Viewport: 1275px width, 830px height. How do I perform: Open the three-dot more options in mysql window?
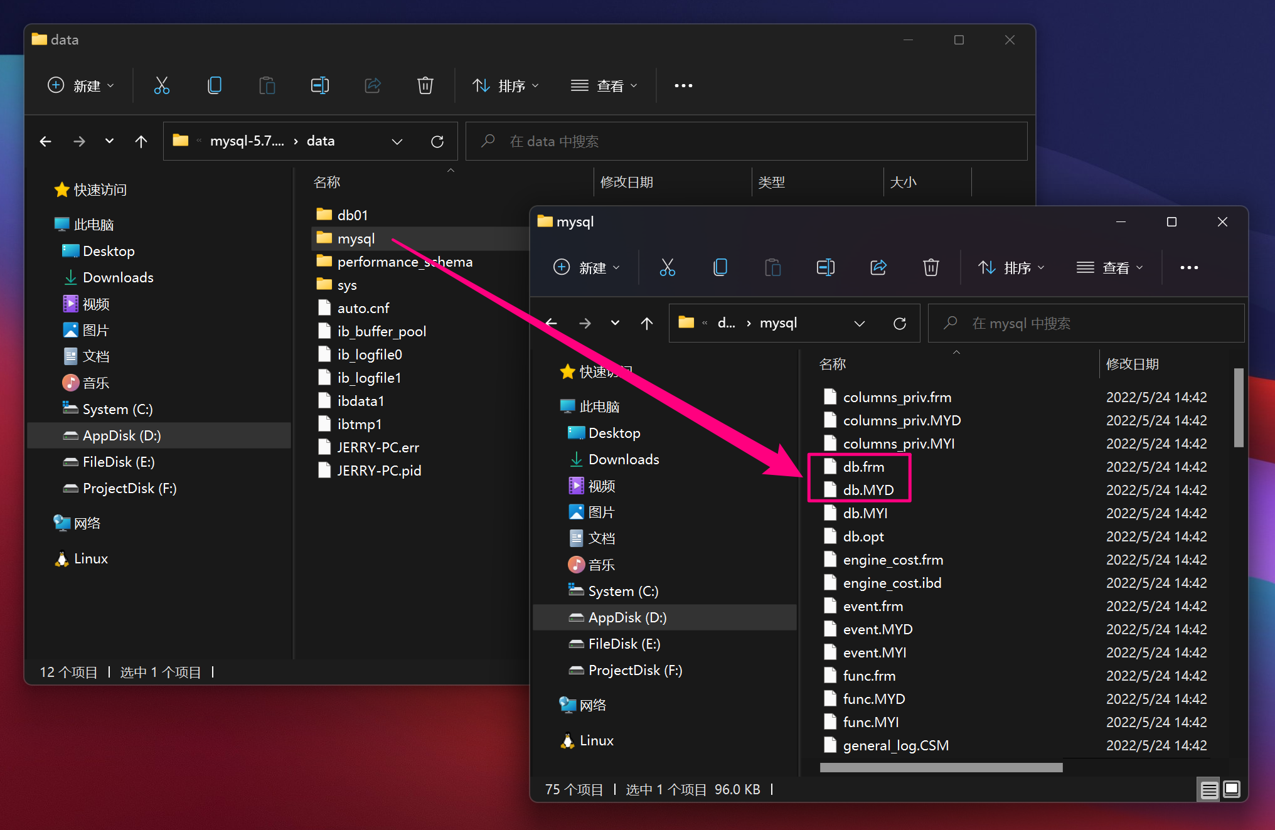1188,268
